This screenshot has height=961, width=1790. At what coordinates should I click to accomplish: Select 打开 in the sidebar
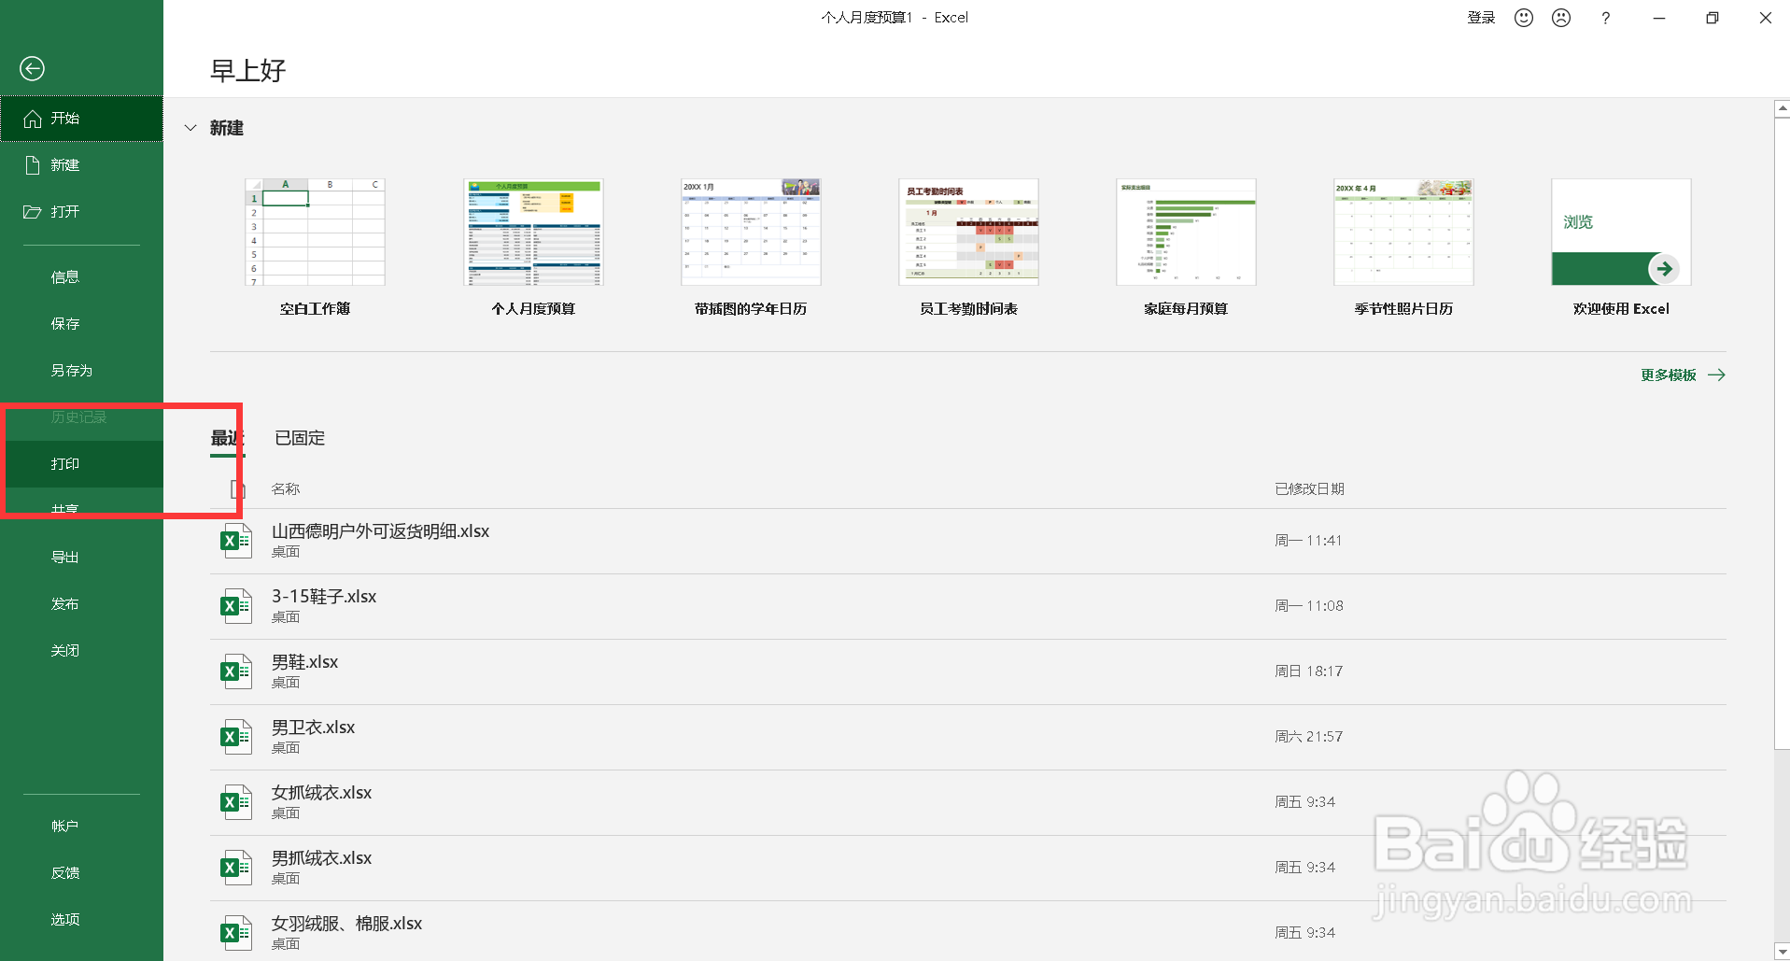click(81, 212)
